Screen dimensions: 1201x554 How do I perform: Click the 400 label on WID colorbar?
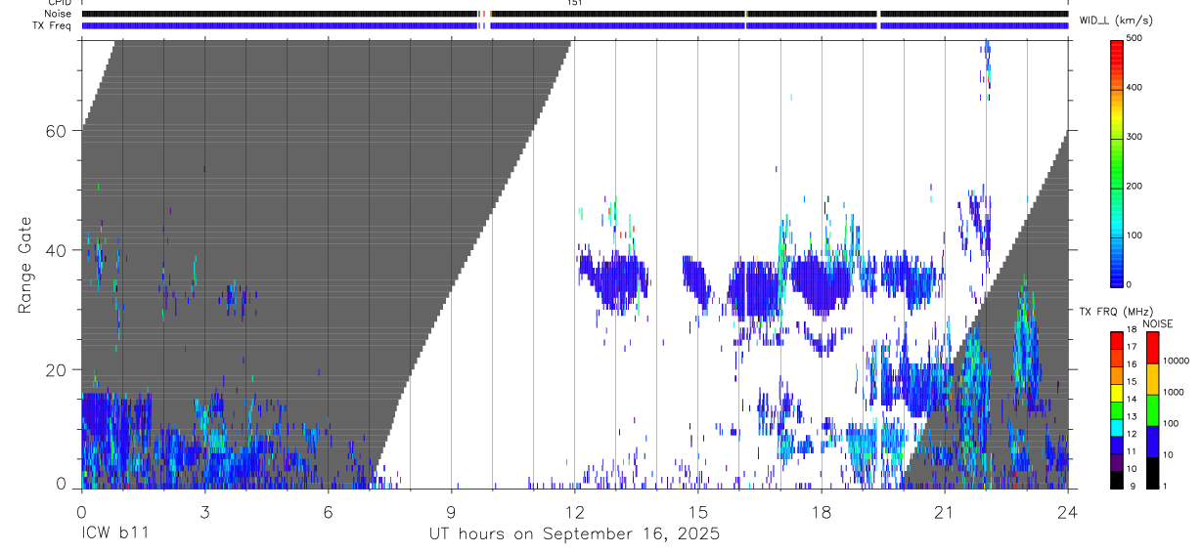click(1135, 87)
